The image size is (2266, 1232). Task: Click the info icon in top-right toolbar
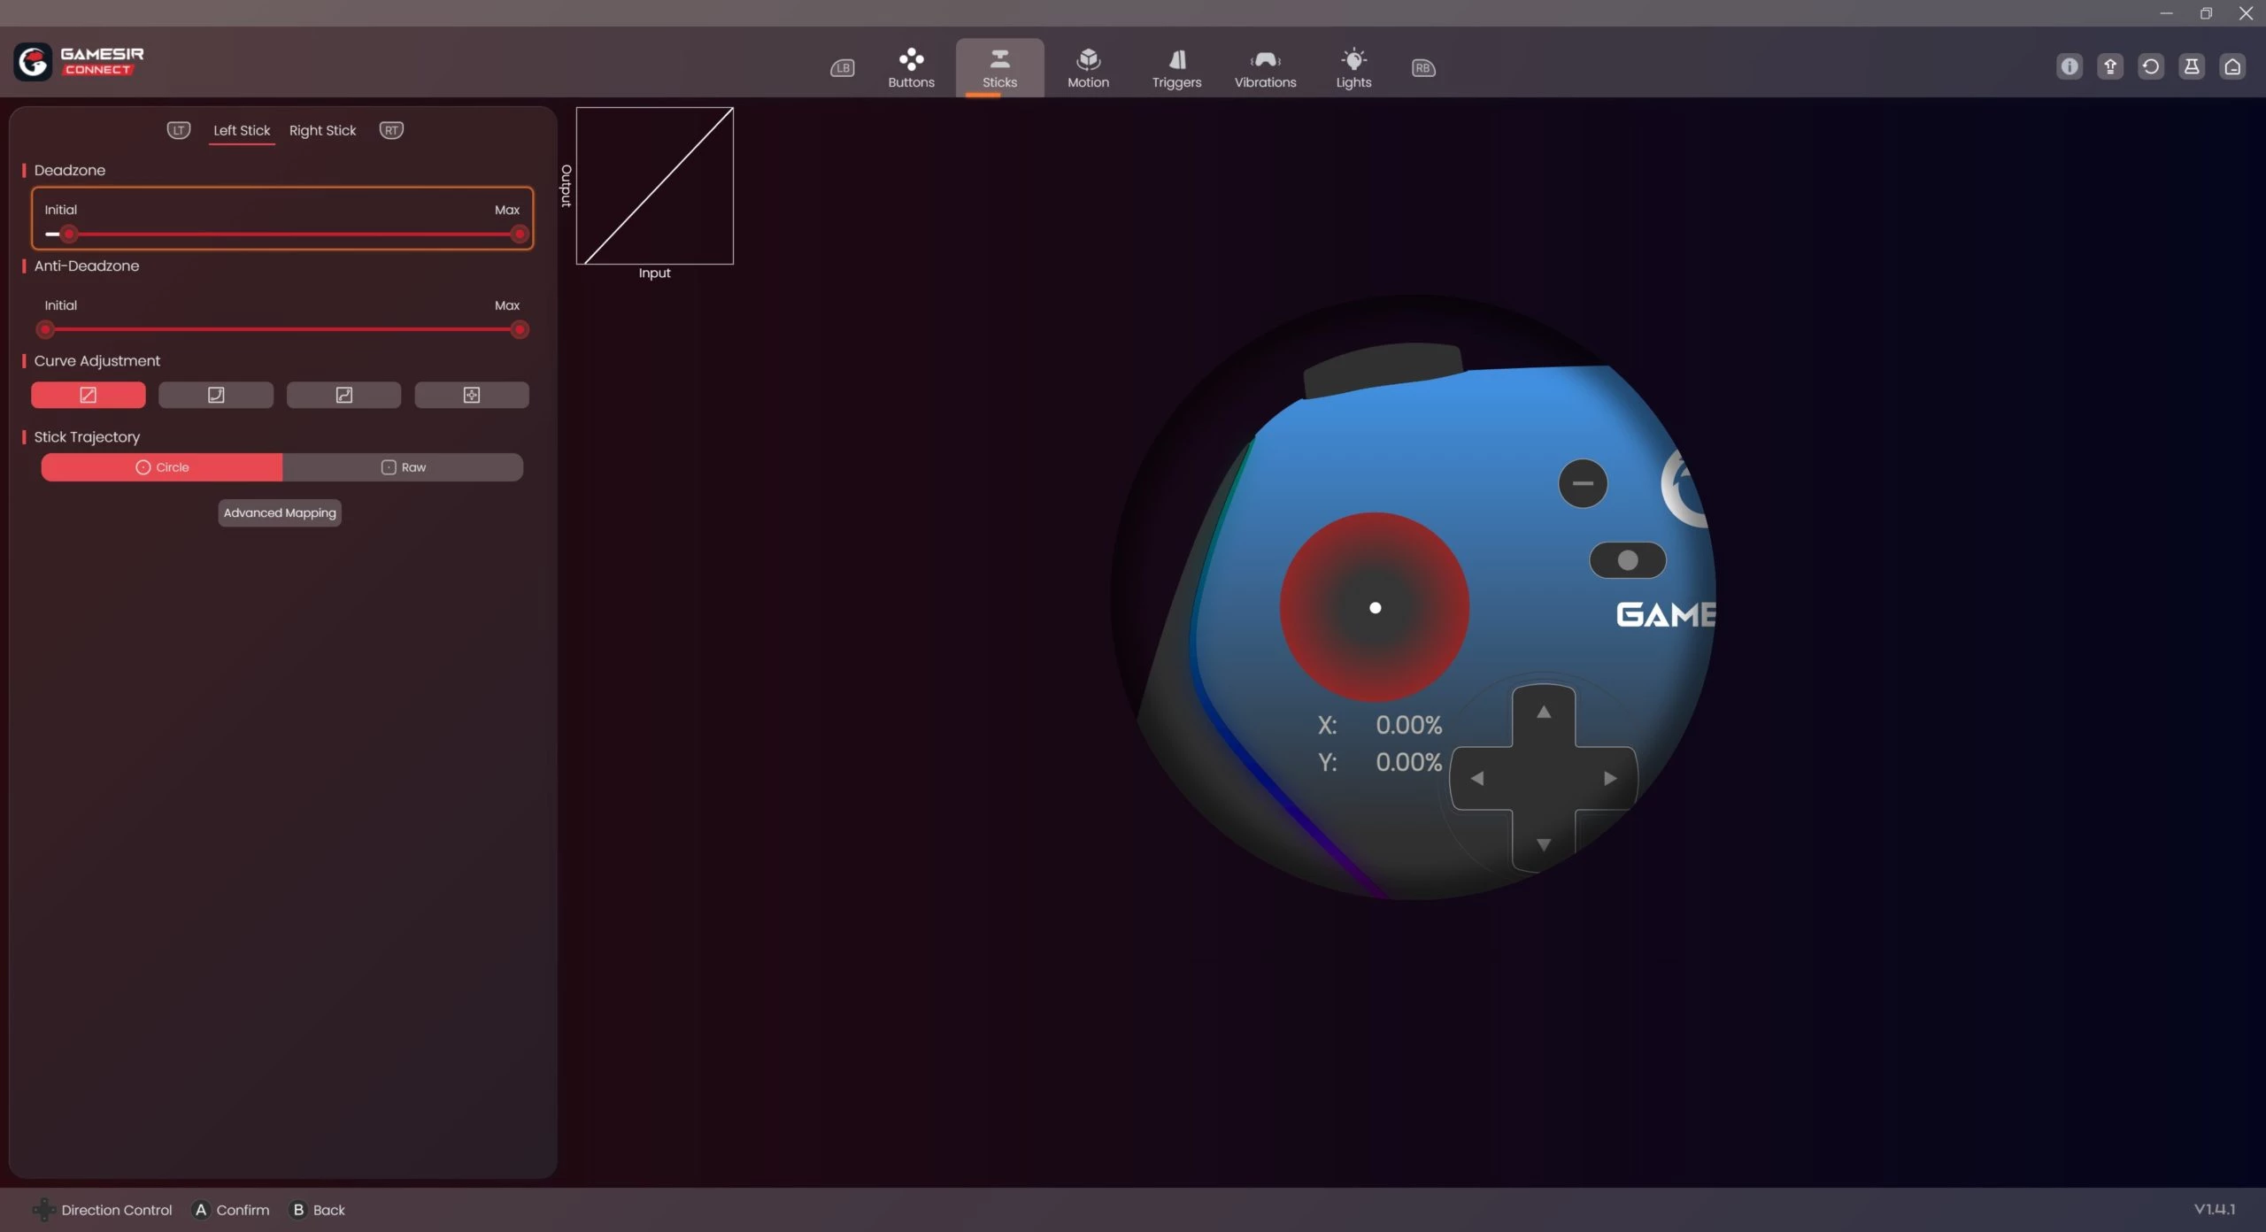click(2069, 66)
